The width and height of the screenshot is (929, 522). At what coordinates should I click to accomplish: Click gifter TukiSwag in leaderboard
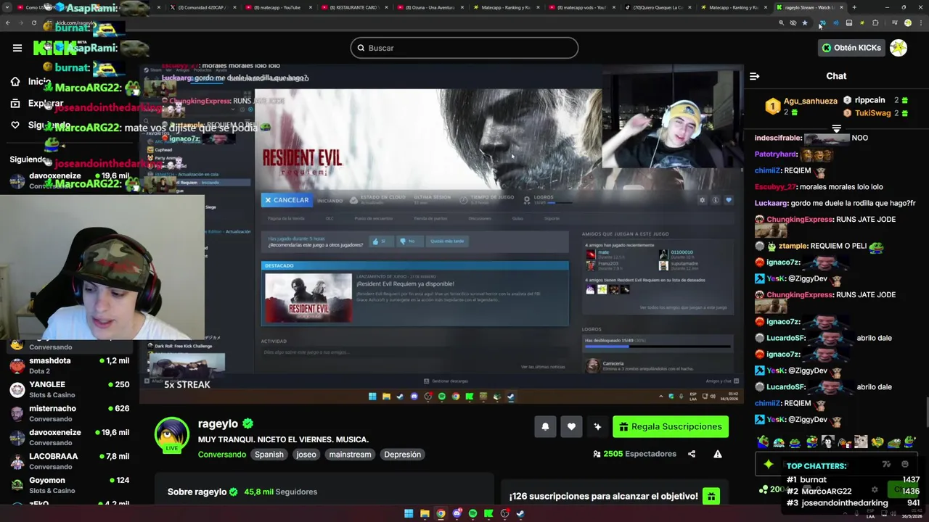pos(872,113)
